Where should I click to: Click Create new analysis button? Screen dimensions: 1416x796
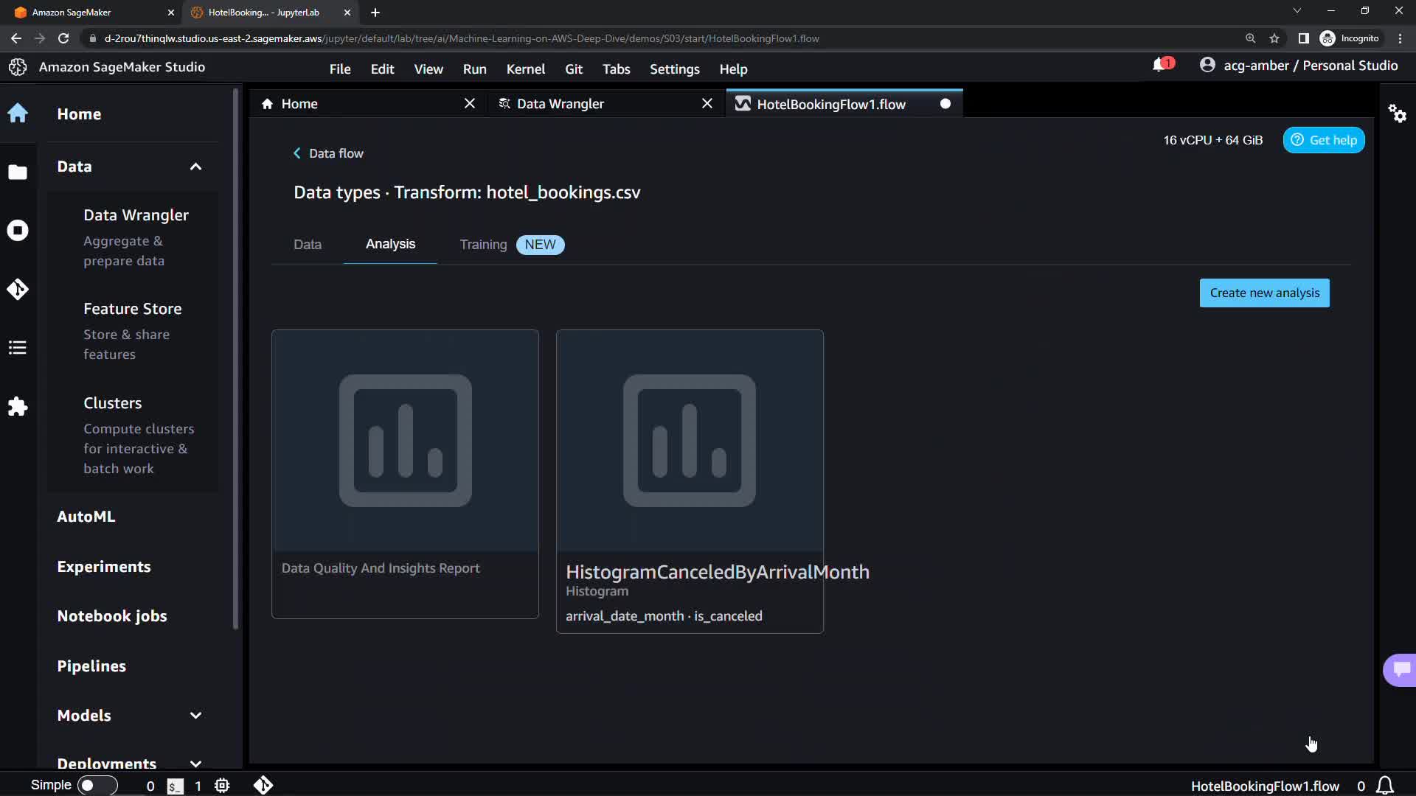click(1264, 293)
